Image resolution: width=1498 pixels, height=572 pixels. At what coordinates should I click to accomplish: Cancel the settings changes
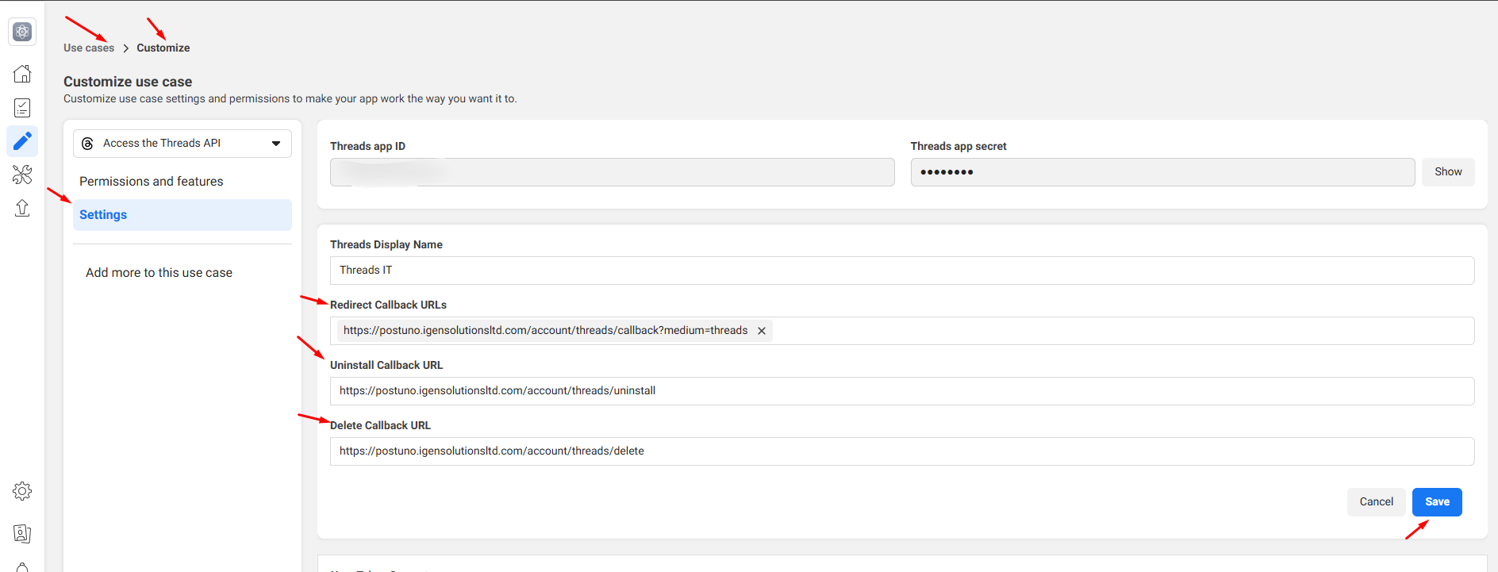click(x=1376, y=502)
